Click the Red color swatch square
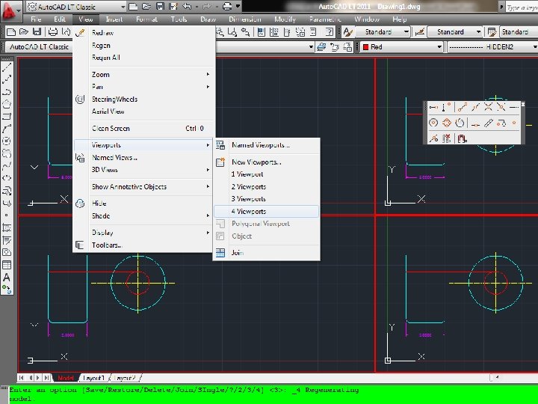Viewport: 538px width, 404px height. (x=365, y=46)
